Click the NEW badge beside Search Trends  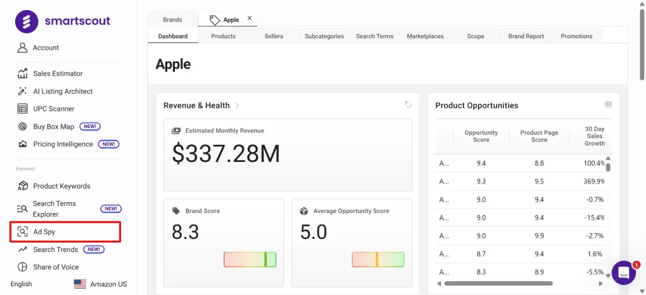[94, 250]
